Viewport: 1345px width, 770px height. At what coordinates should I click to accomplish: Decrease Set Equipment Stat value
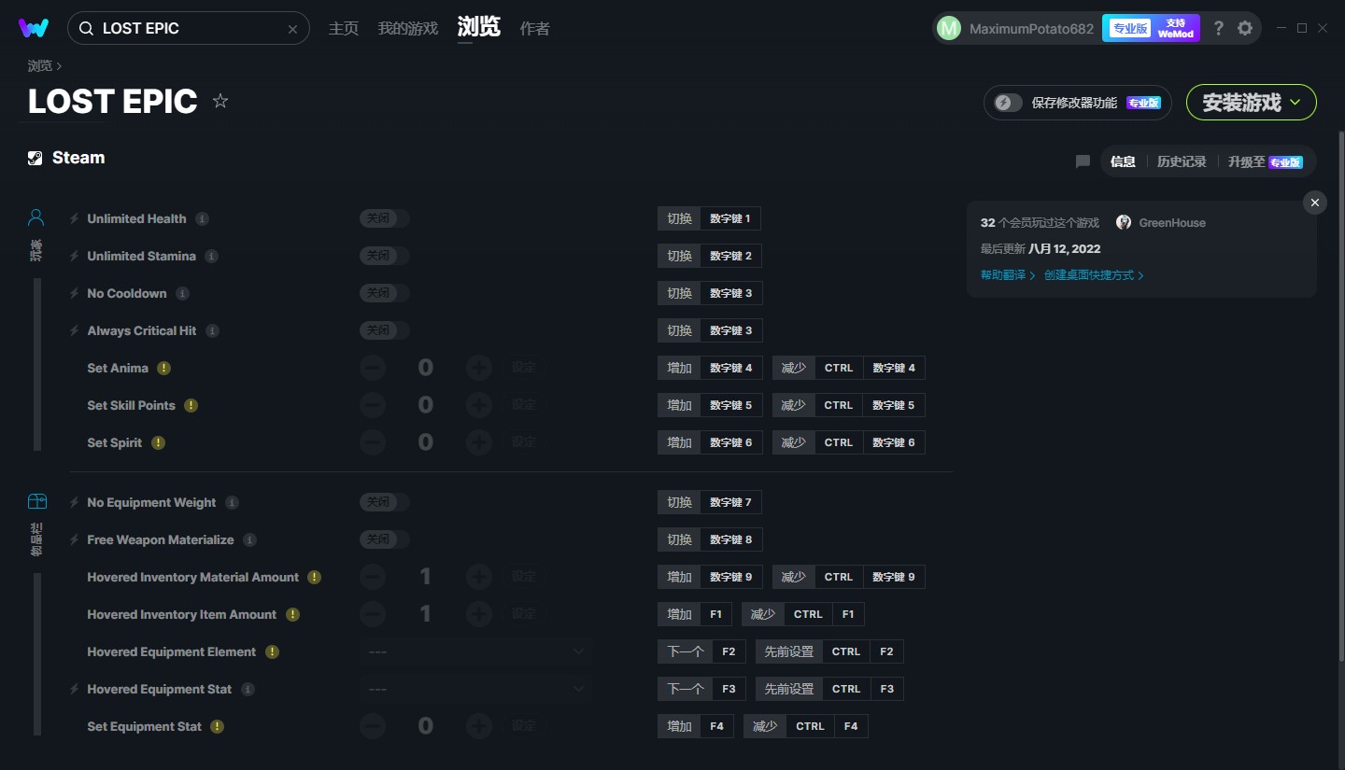373,726
